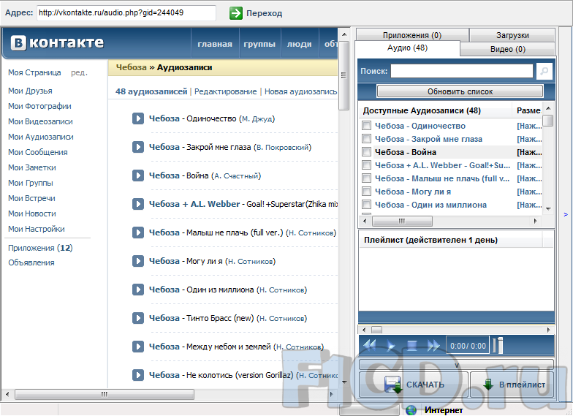Click the playlist horizontal scrollbar thumb
The height and width of the screenshot is (416, 573).
(376, 330)
